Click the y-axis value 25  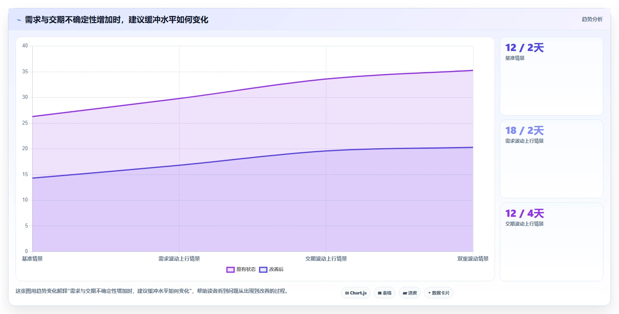(25, 123)
